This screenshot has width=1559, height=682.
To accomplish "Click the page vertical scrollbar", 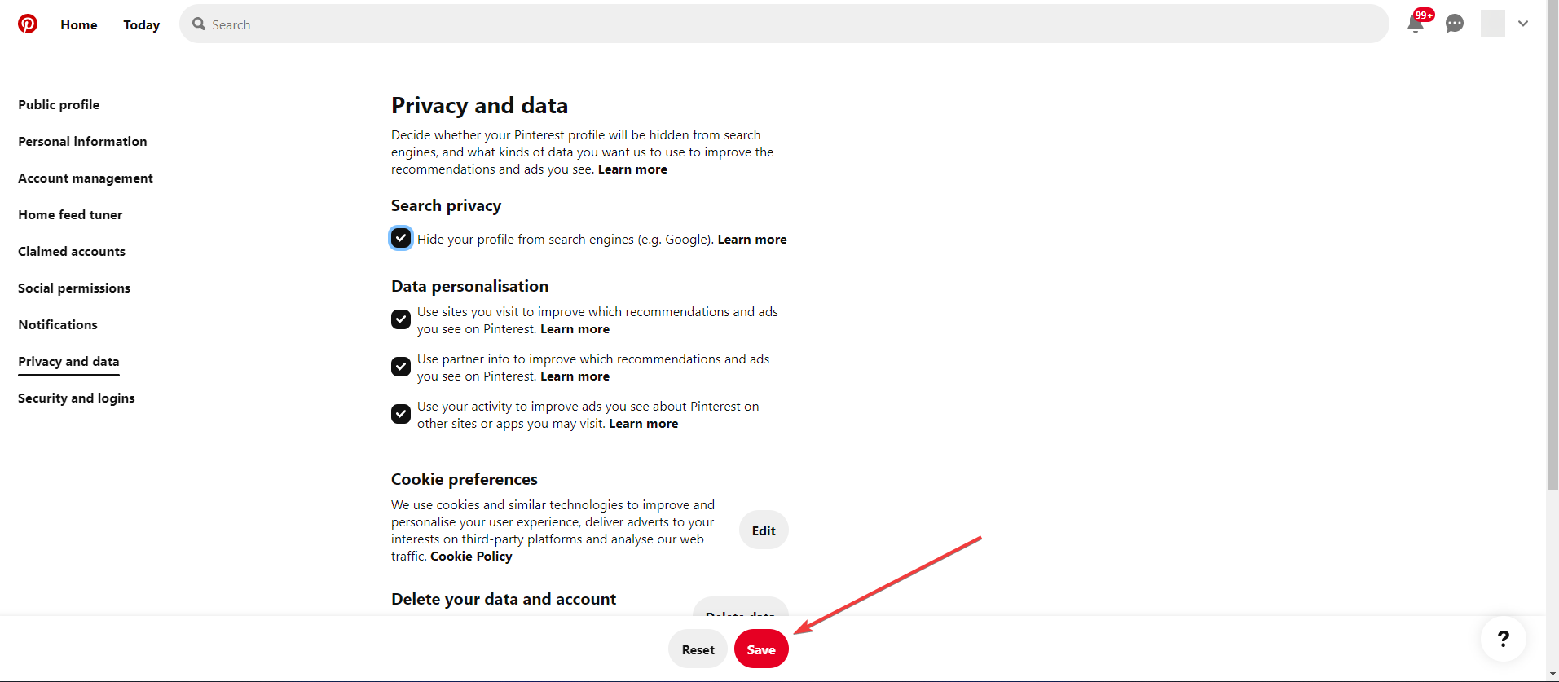I will pyautogui.click(x=1552, y=244).
